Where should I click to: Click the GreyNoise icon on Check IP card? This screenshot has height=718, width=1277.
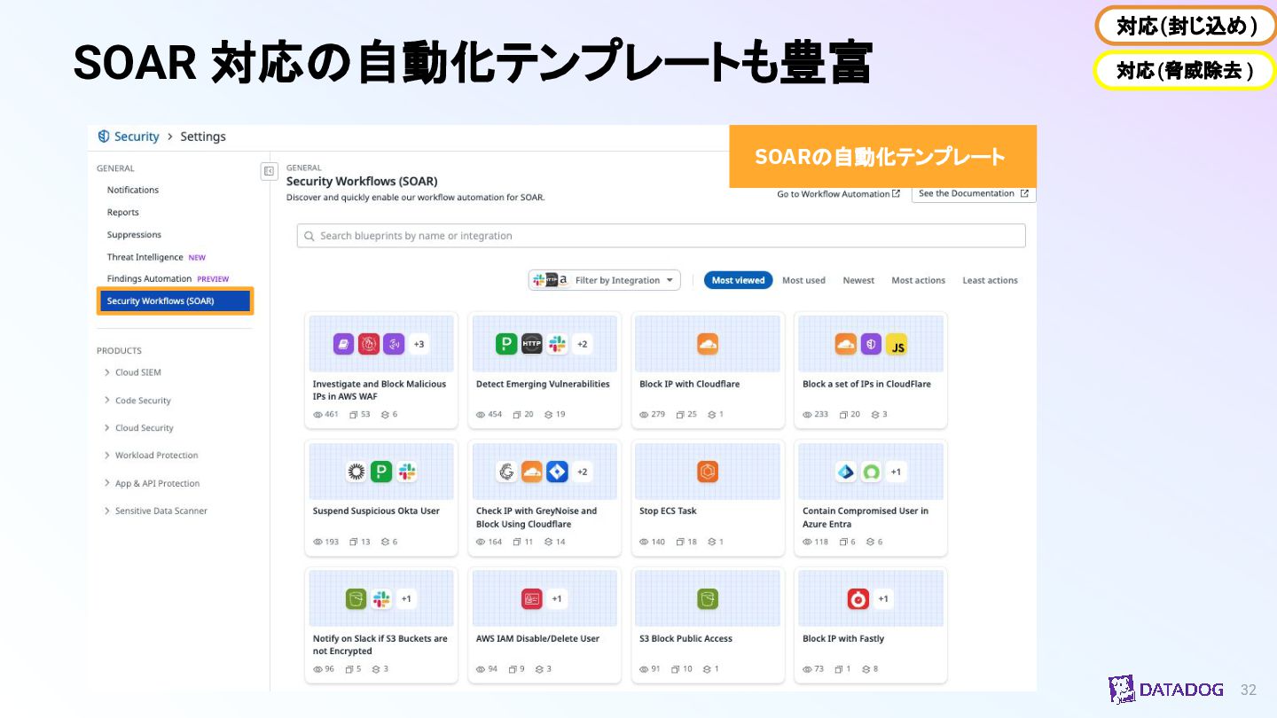click(506, 472)
